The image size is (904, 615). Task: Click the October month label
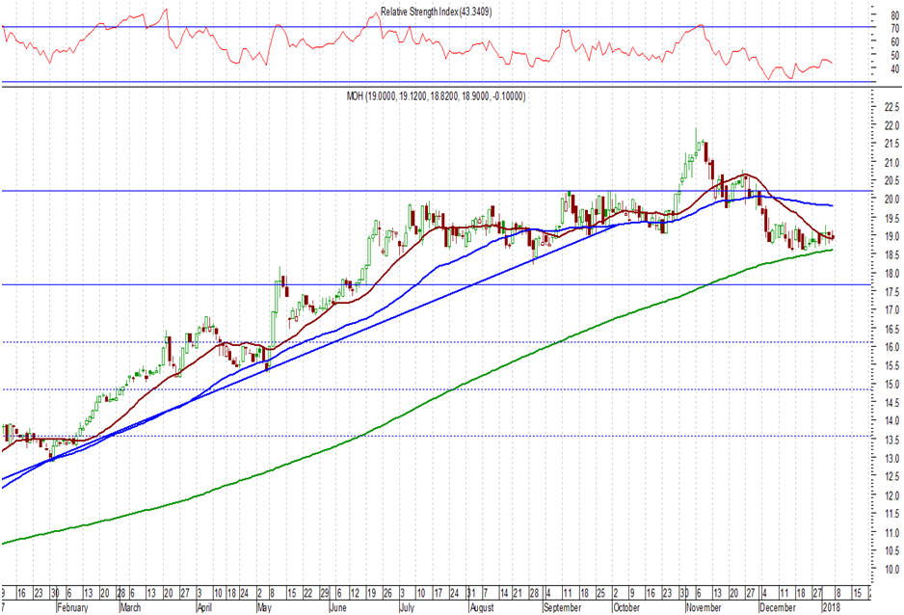(626, 607)
